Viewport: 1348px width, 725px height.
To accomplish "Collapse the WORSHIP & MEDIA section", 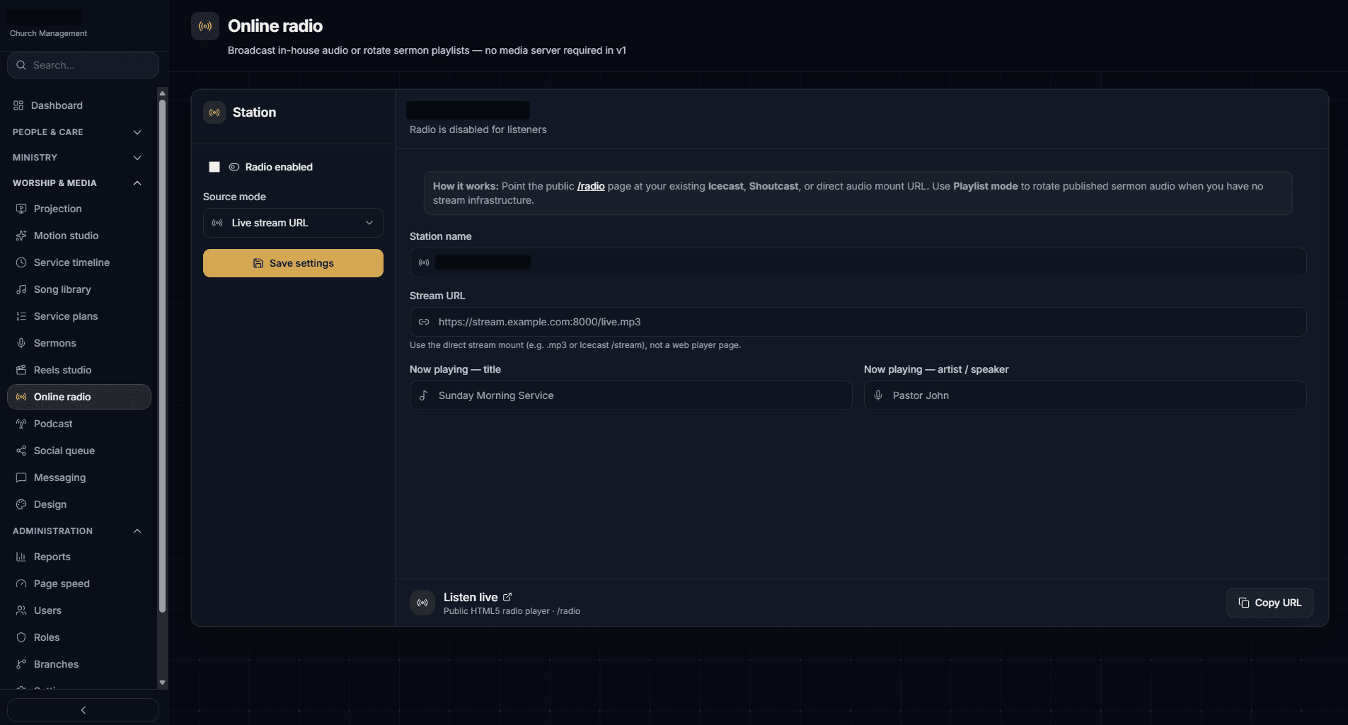I will click(x=78, y=183).
